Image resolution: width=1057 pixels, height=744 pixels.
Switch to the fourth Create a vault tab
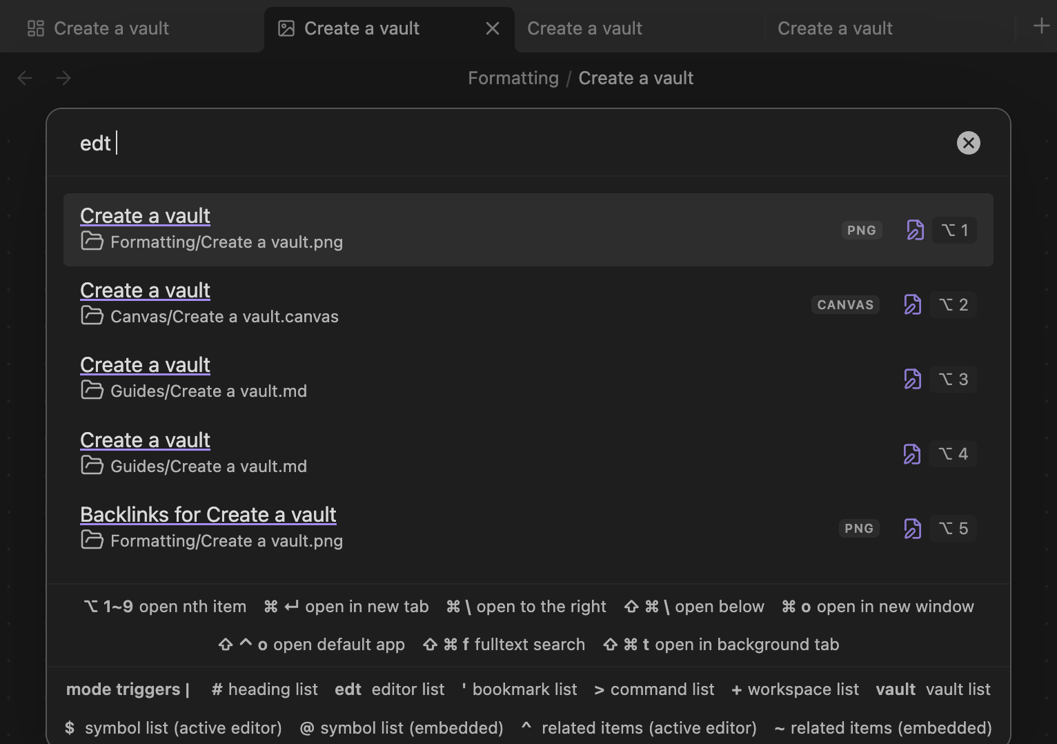click(x=834, y=28)
